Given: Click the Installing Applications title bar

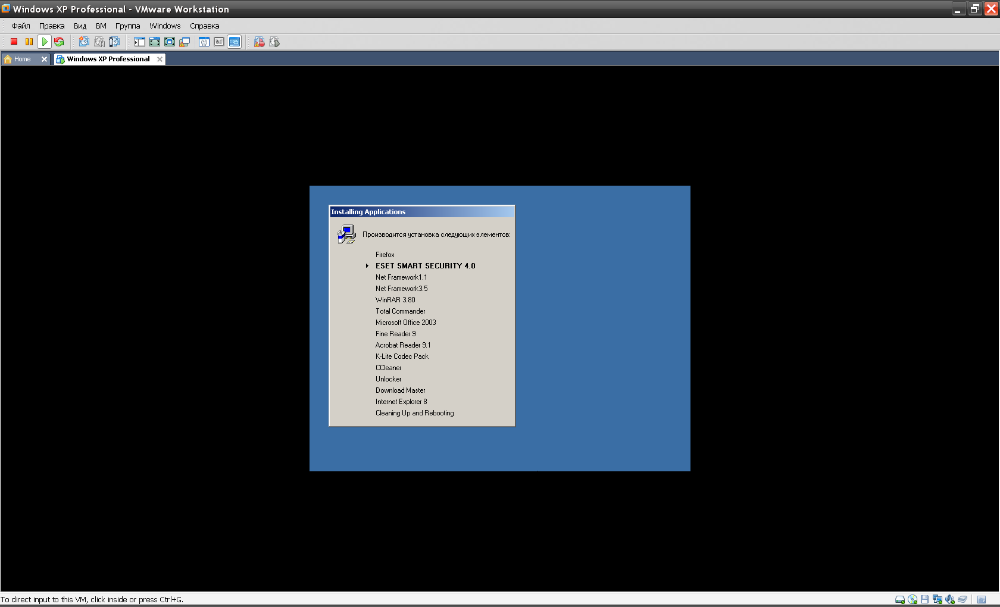Looking at the screenshot, I should (x=422, y=212).
